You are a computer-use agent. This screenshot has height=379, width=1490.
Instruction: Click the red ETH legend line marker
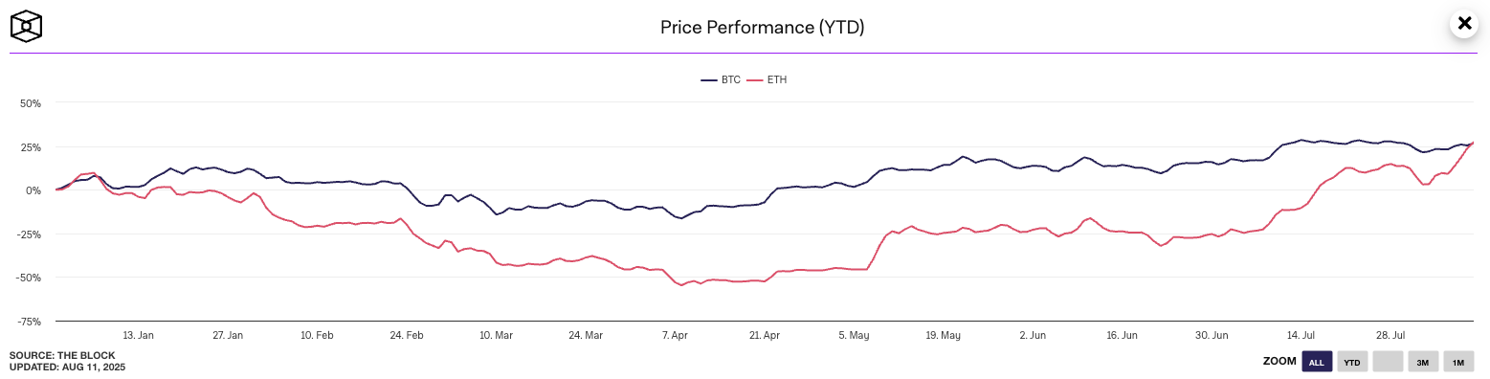point(754,80)
